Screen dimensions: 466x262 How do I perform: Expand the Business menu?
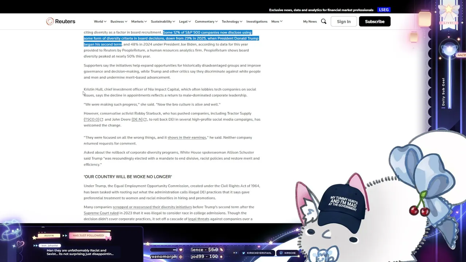point(119,21)
